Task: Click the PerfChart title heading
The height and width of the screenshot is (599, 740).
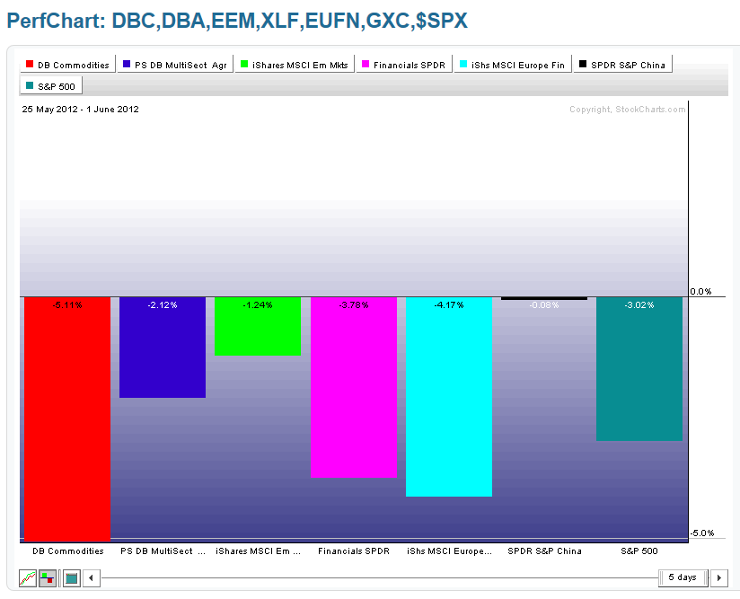Action: click(x=237, y=21)
